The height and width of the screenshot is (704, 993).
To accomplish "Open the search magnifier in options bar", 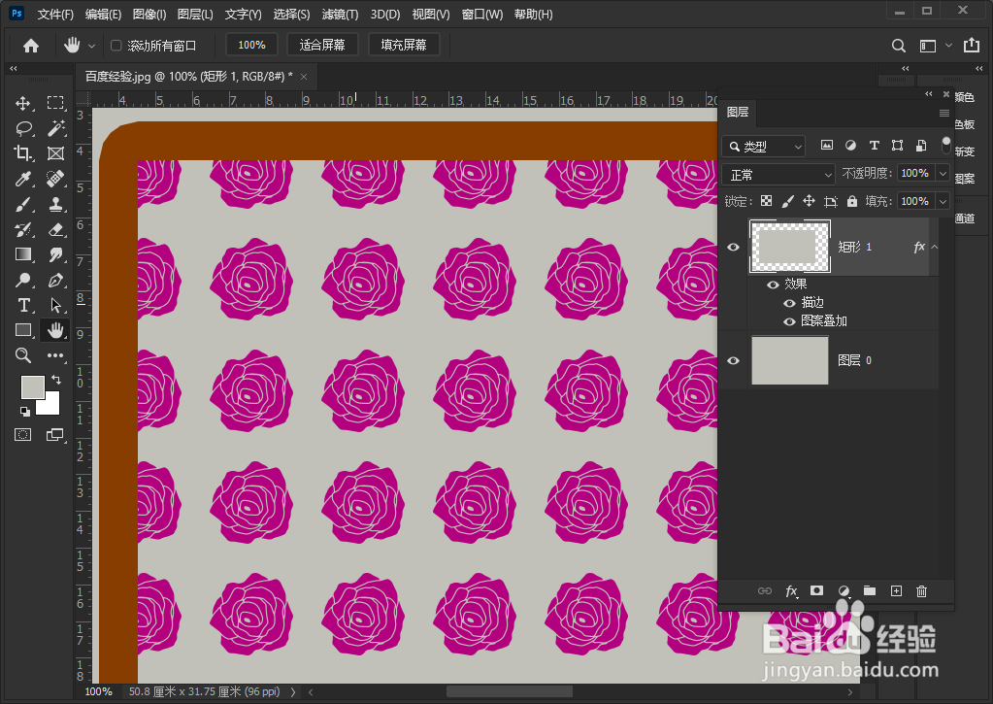I will [x=898, y=46].
